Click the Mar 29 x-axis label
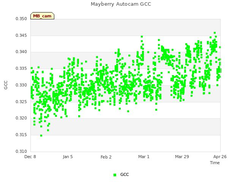243x182 pixels. (x=182, y=157)
